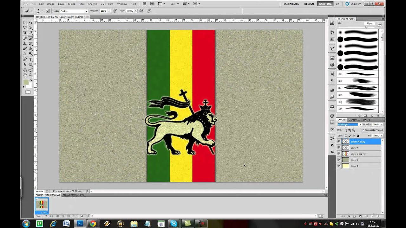The image size is (406, 228).
Task: Hide the Layer 1 layer
Action: click(339, 166)
